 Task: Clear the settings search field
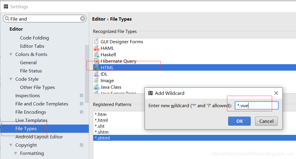83,19
